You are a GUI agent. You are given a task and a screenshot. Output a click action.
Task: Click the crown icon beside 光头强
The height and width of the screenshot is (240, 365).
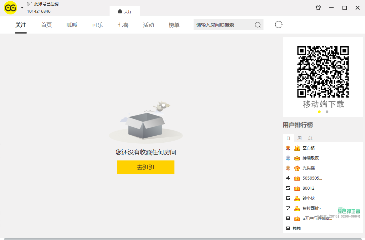297,168
